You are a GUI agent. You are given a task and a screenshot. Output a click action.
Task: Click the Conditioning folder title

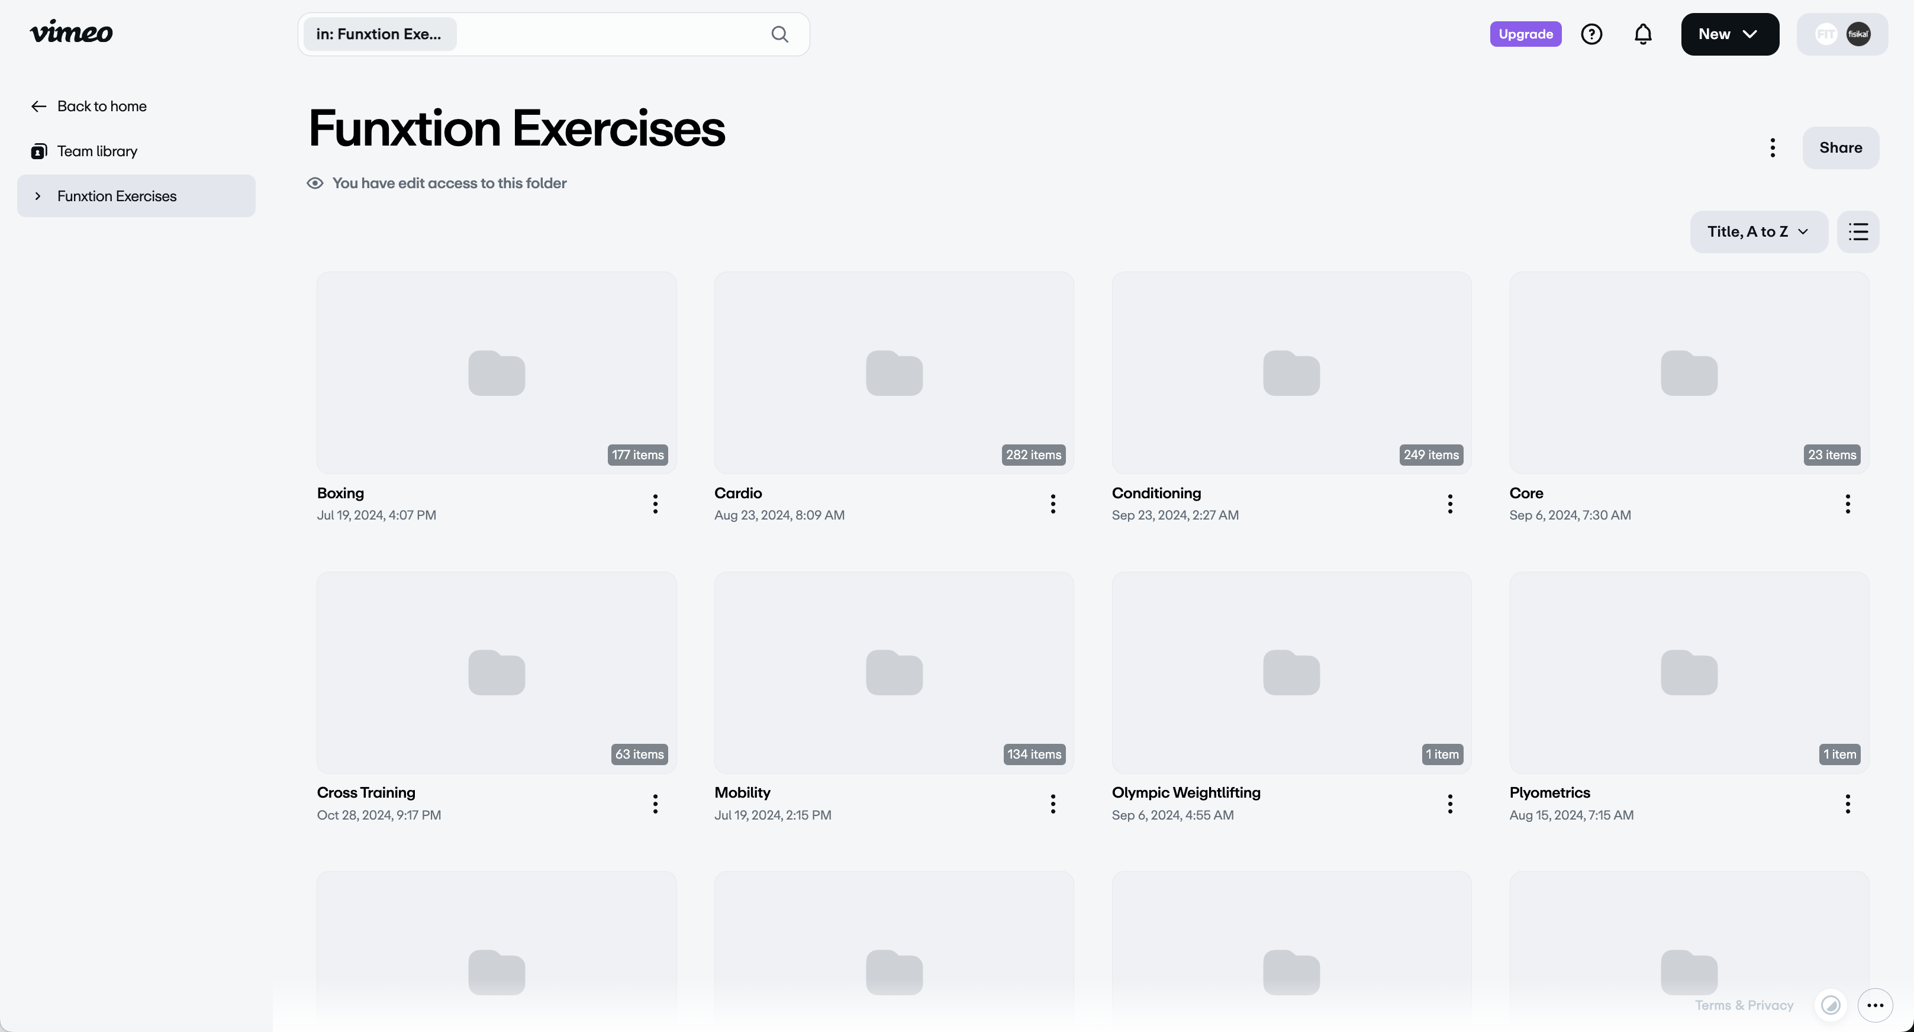pos(1156,494)
